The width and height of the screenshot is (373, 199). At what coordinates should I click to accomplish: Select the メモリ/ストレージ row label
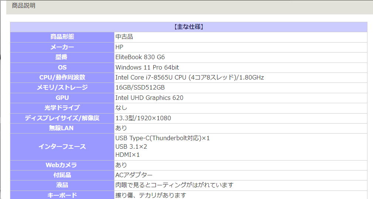[x=62, y=87]
